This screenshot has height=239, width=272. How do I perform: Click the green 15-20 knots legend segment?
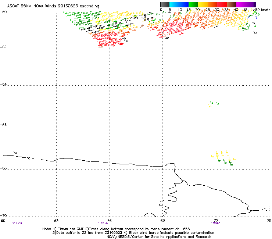[x=193, y=4]
